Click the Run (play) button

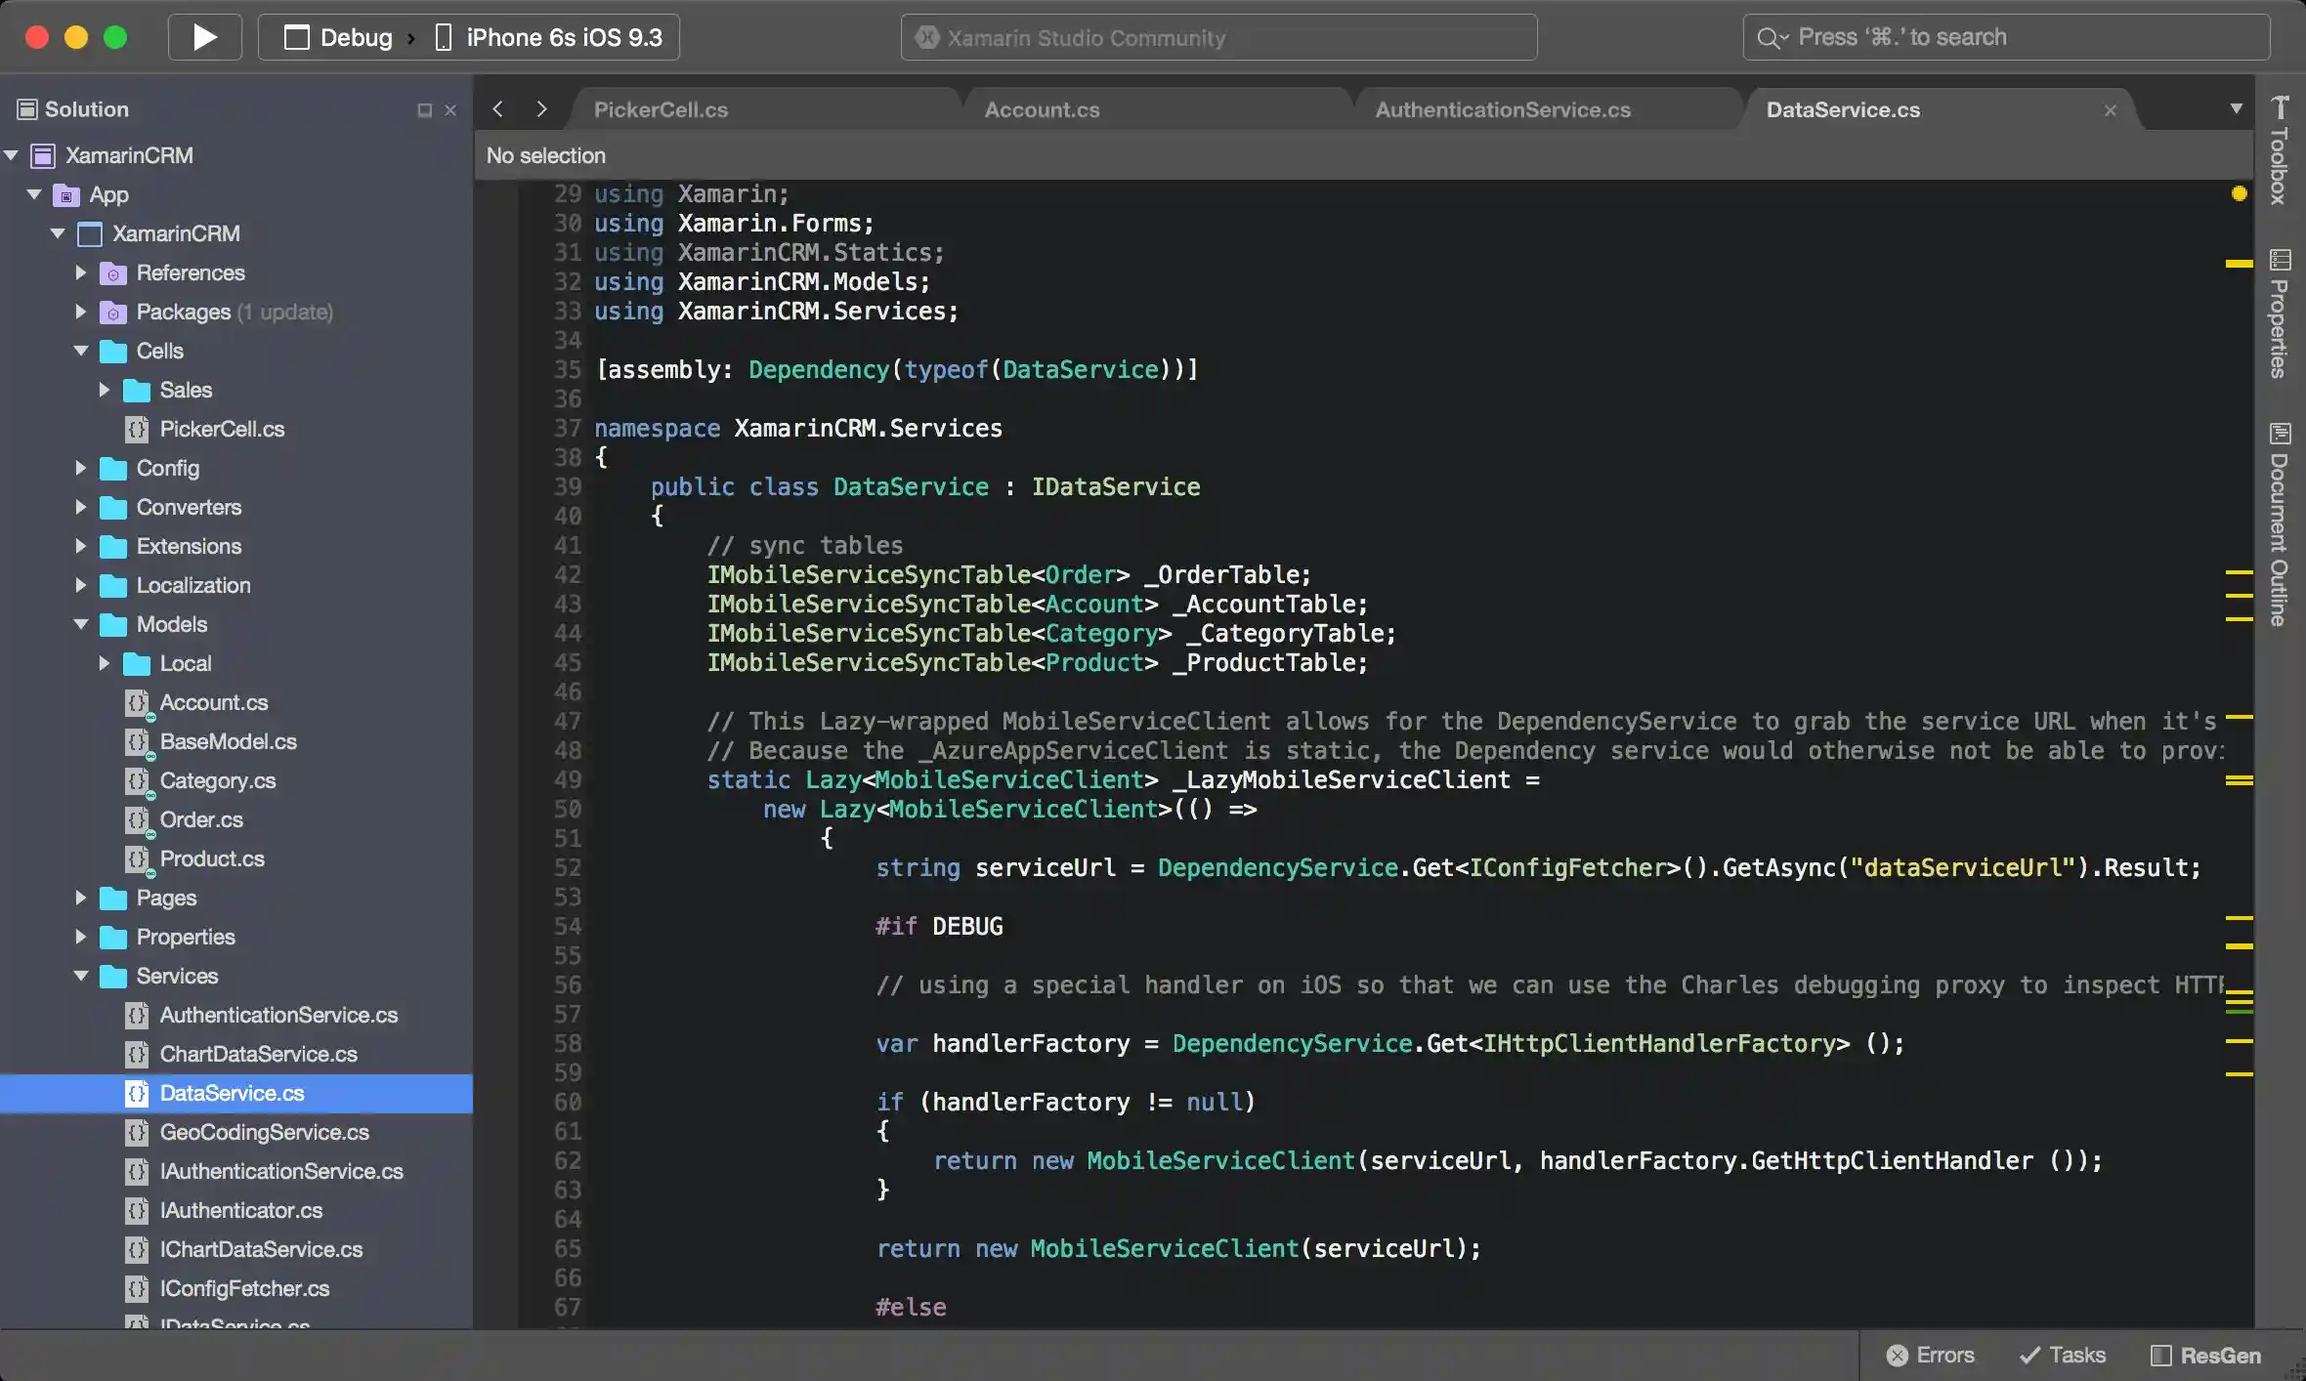(204, 37)
